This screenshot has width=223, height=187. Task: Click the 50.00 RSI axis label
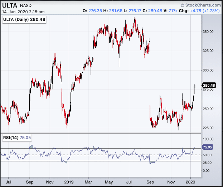208,155
